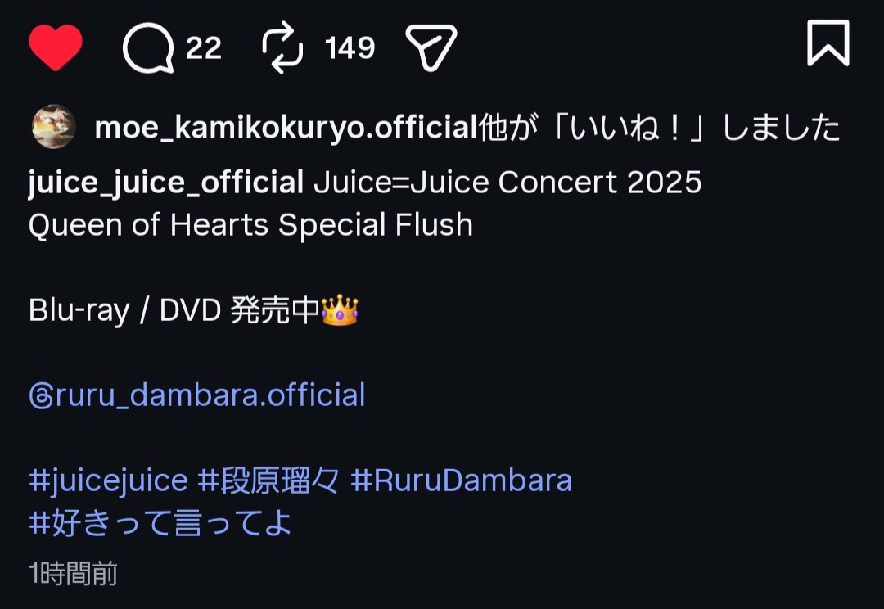
Task: Open moe_kamikokuryo.official username link
Action: point(286,128)
